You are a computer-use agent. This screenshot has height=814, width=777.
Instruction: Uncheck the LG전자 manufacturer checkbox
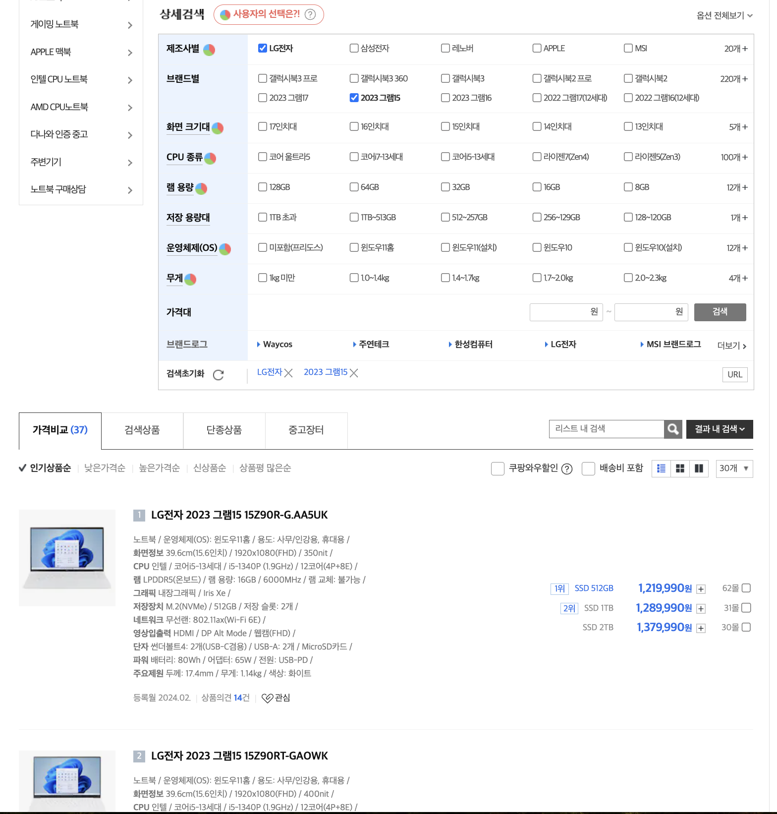tap(263, 48)
